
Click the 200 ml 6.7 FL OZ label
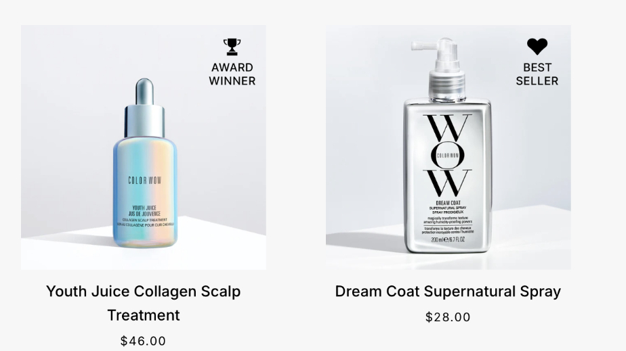coord(448,239)
